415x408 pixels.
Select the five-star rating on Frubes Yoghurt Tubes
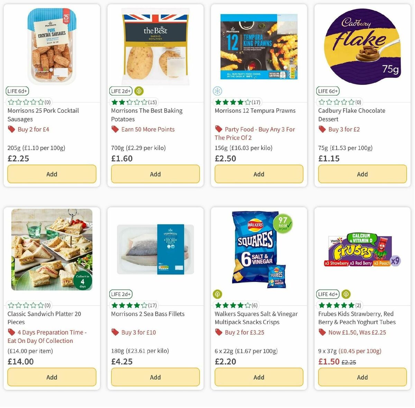[336, 305]
